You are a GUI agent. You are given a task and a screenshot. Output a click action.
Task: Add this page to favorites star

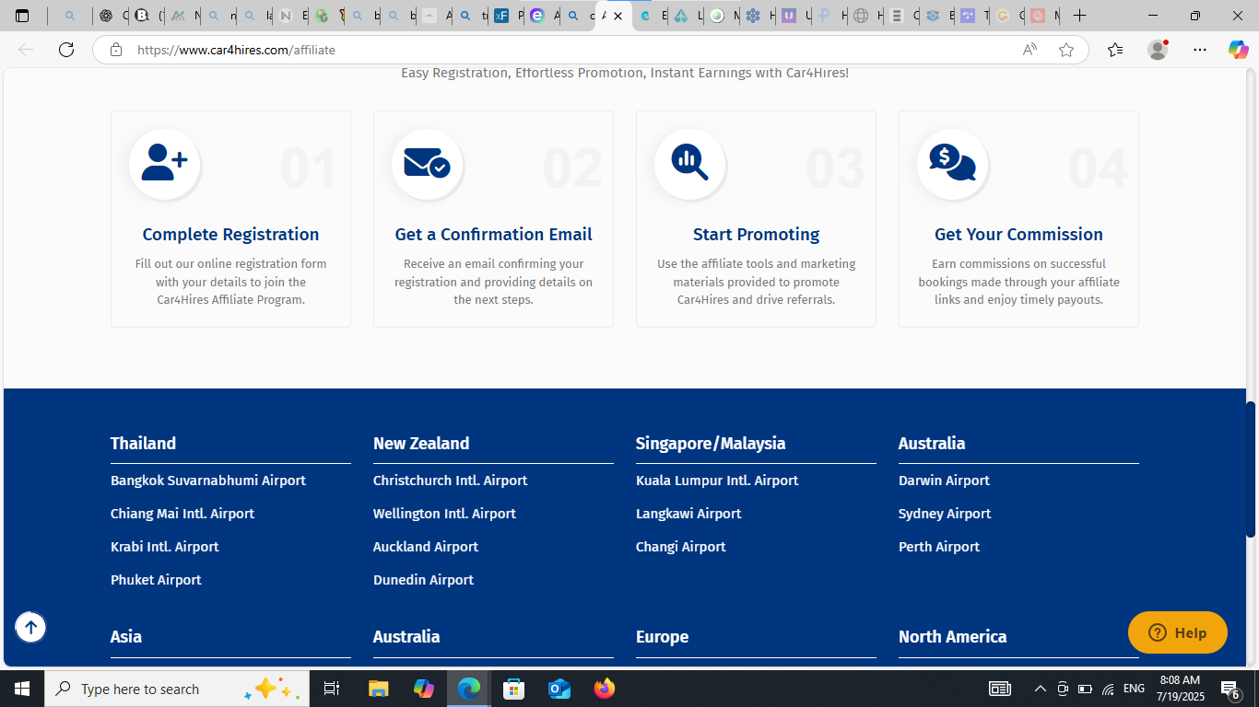tap(1066, 50)
